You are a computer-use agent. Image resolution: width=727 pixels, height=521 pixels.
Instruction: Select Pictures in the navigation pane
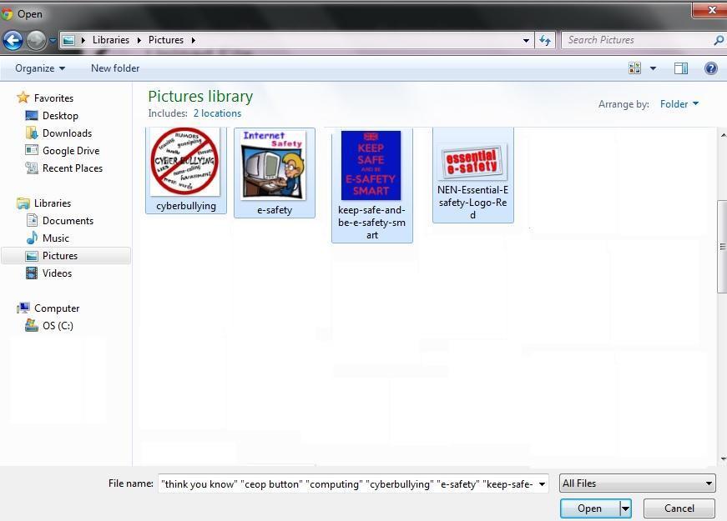coord(60,256)
